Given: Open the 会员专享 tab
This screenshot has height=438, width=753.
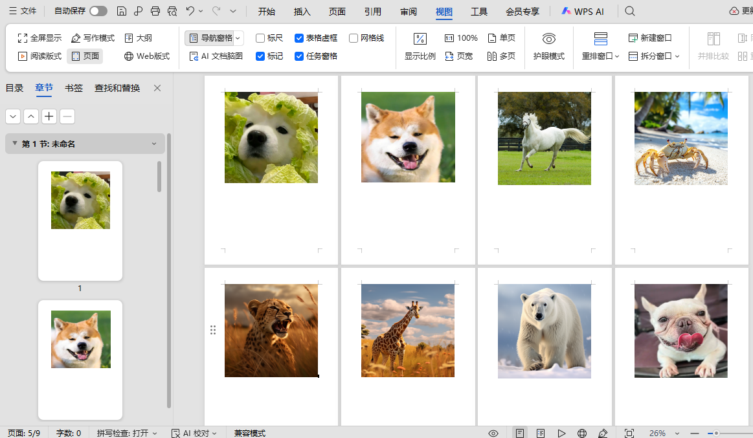Looking at the screenshot, I should 523,12.
